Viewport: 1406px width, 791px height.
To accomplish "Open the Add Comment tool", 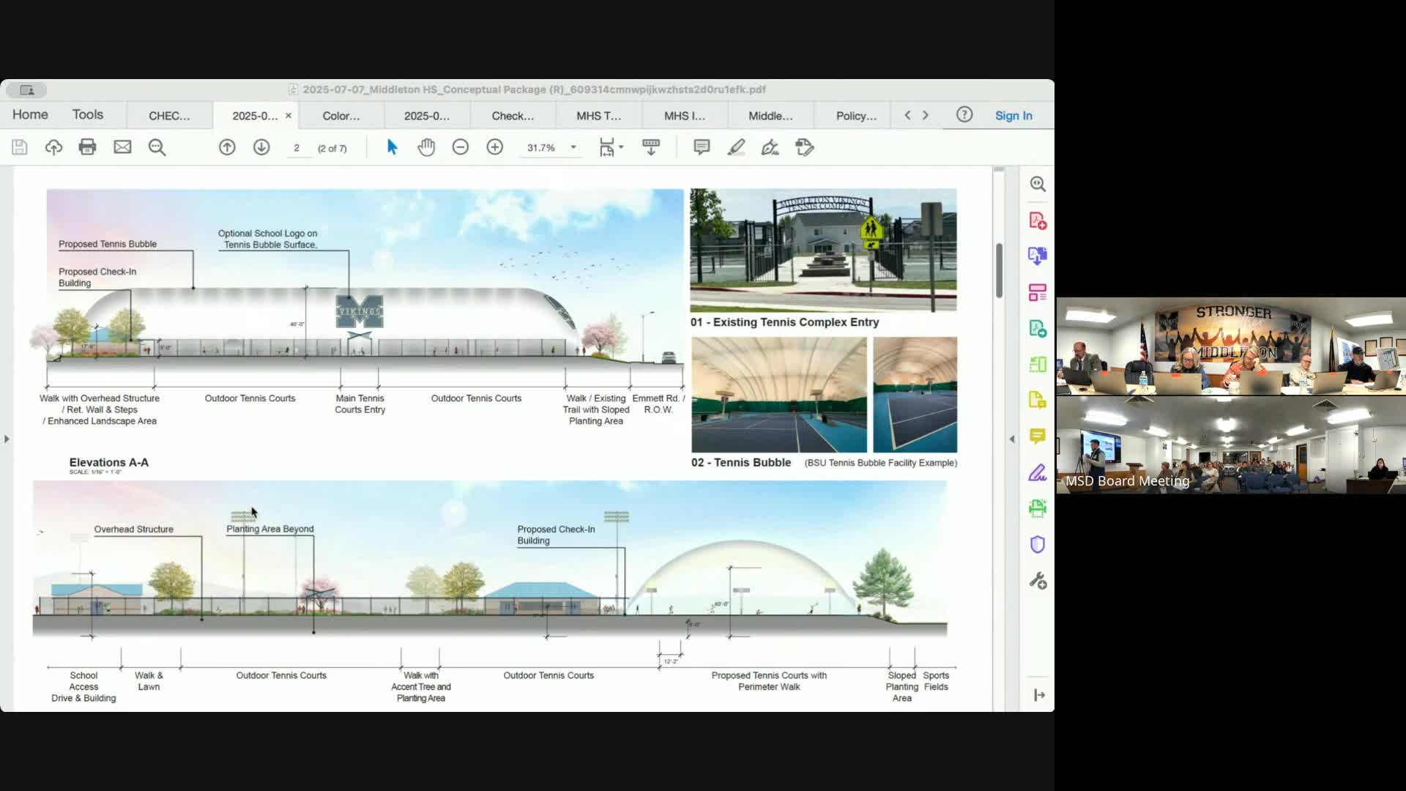I will click(x=702, y=147).
